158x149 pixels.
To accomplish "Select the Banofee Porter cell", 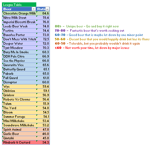I will tap(20, 35).
